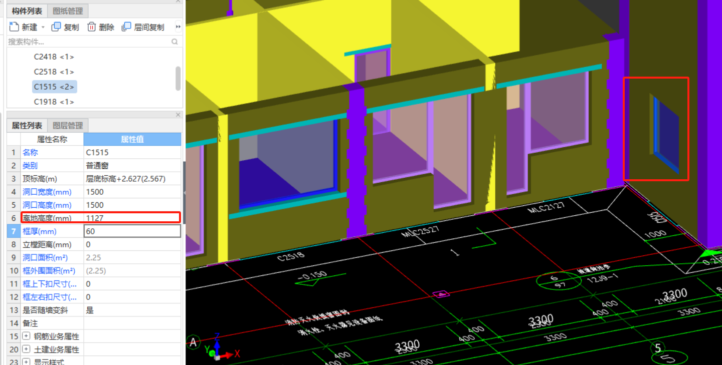This screenshot has height=365, width=722.
Task: Click the 框厚(mm) input field showing 60
Action: [x=132, y=231]
